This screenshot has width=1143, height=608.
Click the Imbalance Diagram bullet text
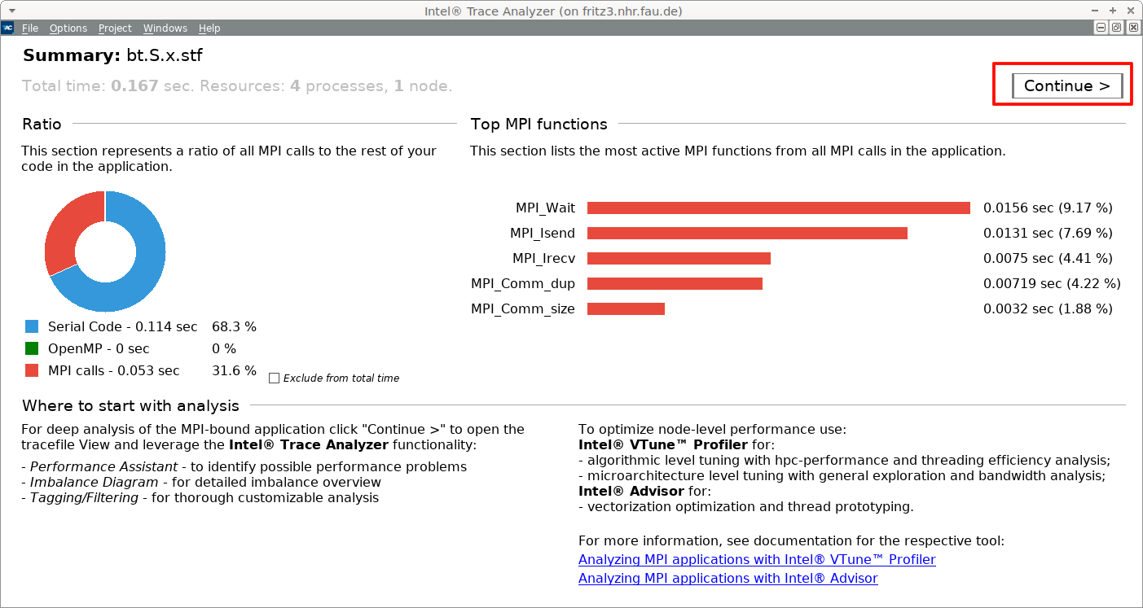coord(201,482)
